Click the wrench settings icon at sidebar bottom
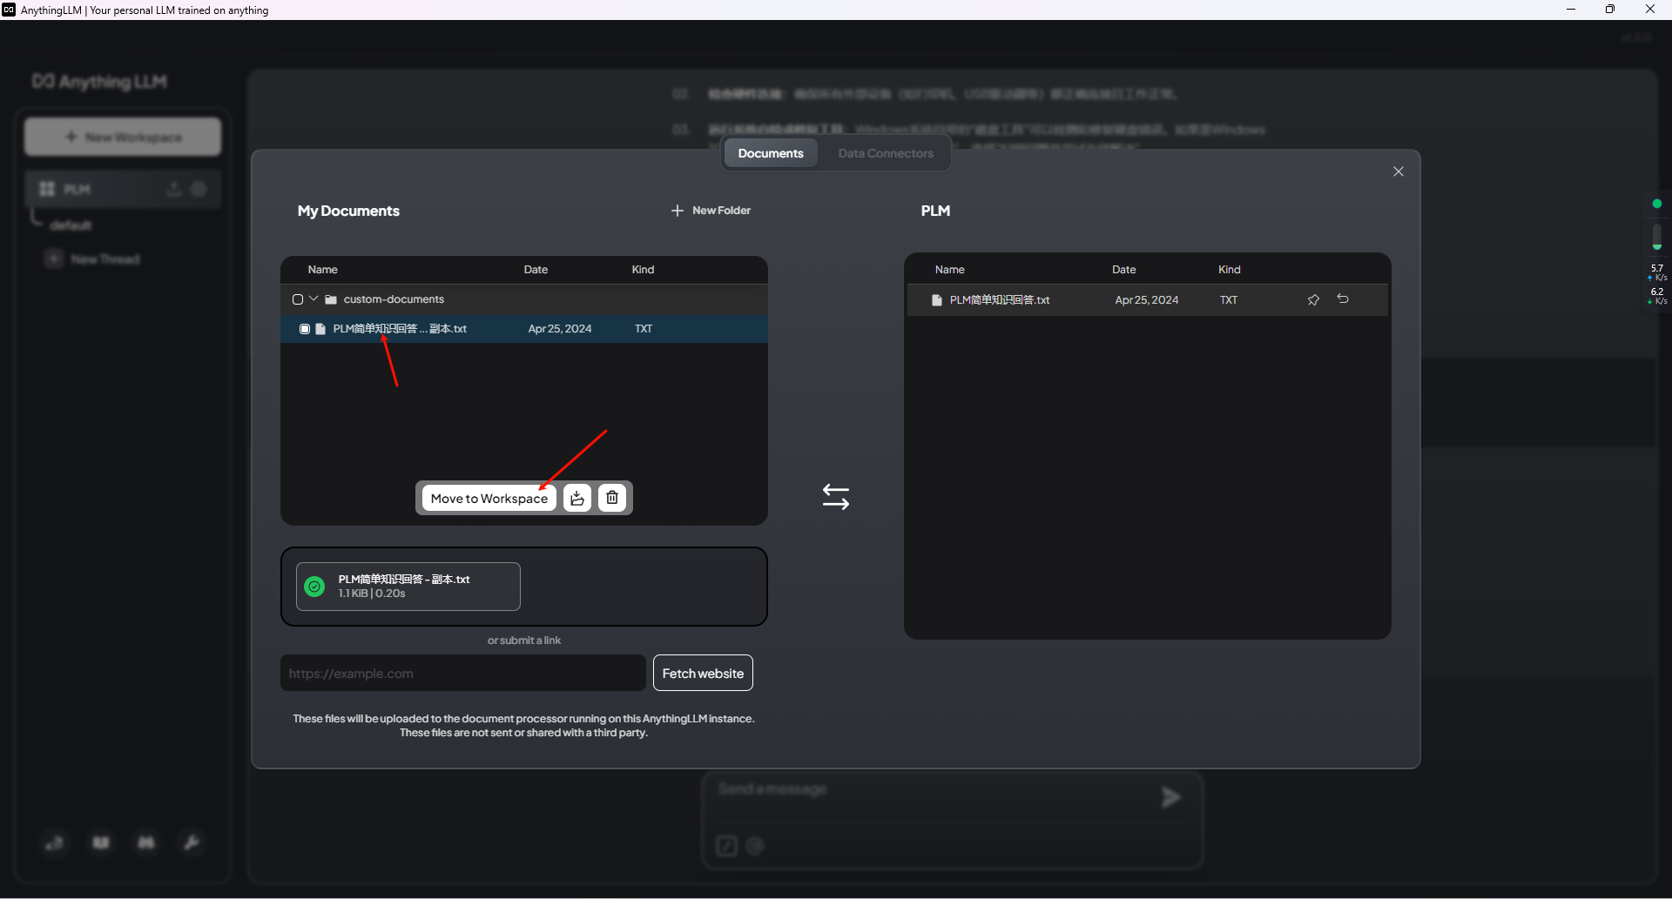Image resolution: width=1672 pixels, height=899 pixels. click(191, 842)
